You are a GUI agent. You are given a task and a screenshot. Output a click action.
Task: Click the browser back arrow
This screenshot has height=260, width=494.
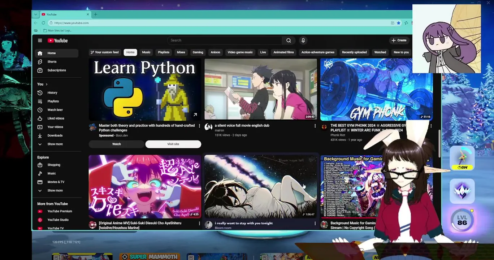point(36,23)
